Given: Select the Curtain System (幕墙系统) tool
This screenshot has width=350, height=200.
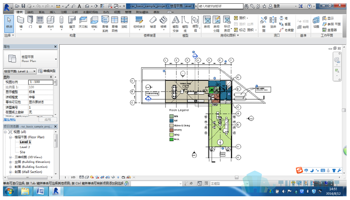Looking at the screenshot, I should (x=105, y=24).
